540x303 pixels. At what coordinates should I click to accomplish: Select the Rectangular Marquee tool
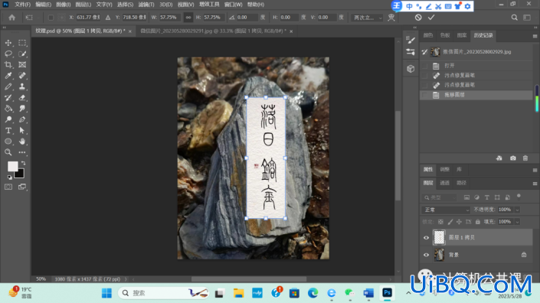coord(22,43)
